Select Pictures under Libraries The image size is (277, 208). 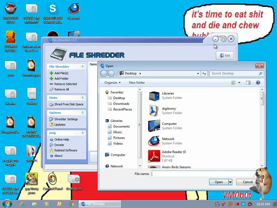click(119, 138)
